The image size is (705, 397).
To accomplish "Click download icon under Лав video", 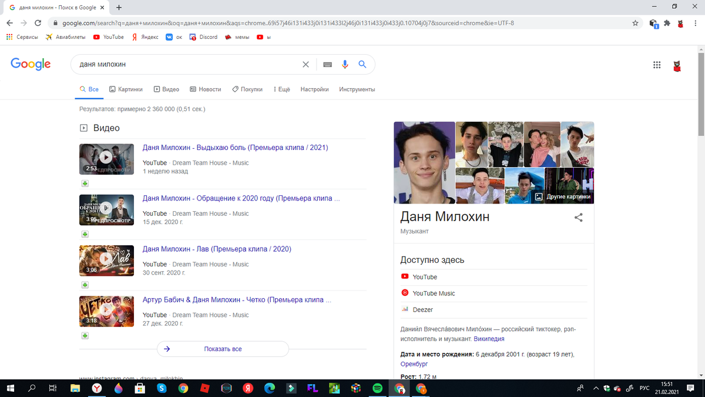I will tap(85, 285).
